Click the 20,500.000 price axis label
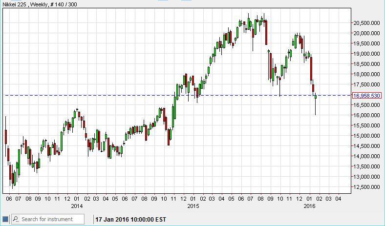This screenshot has height=226, width=385. (367, 23)
